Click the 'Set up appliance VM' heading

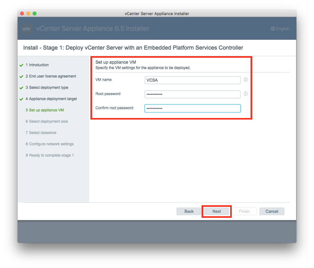(x=116, y=62)
